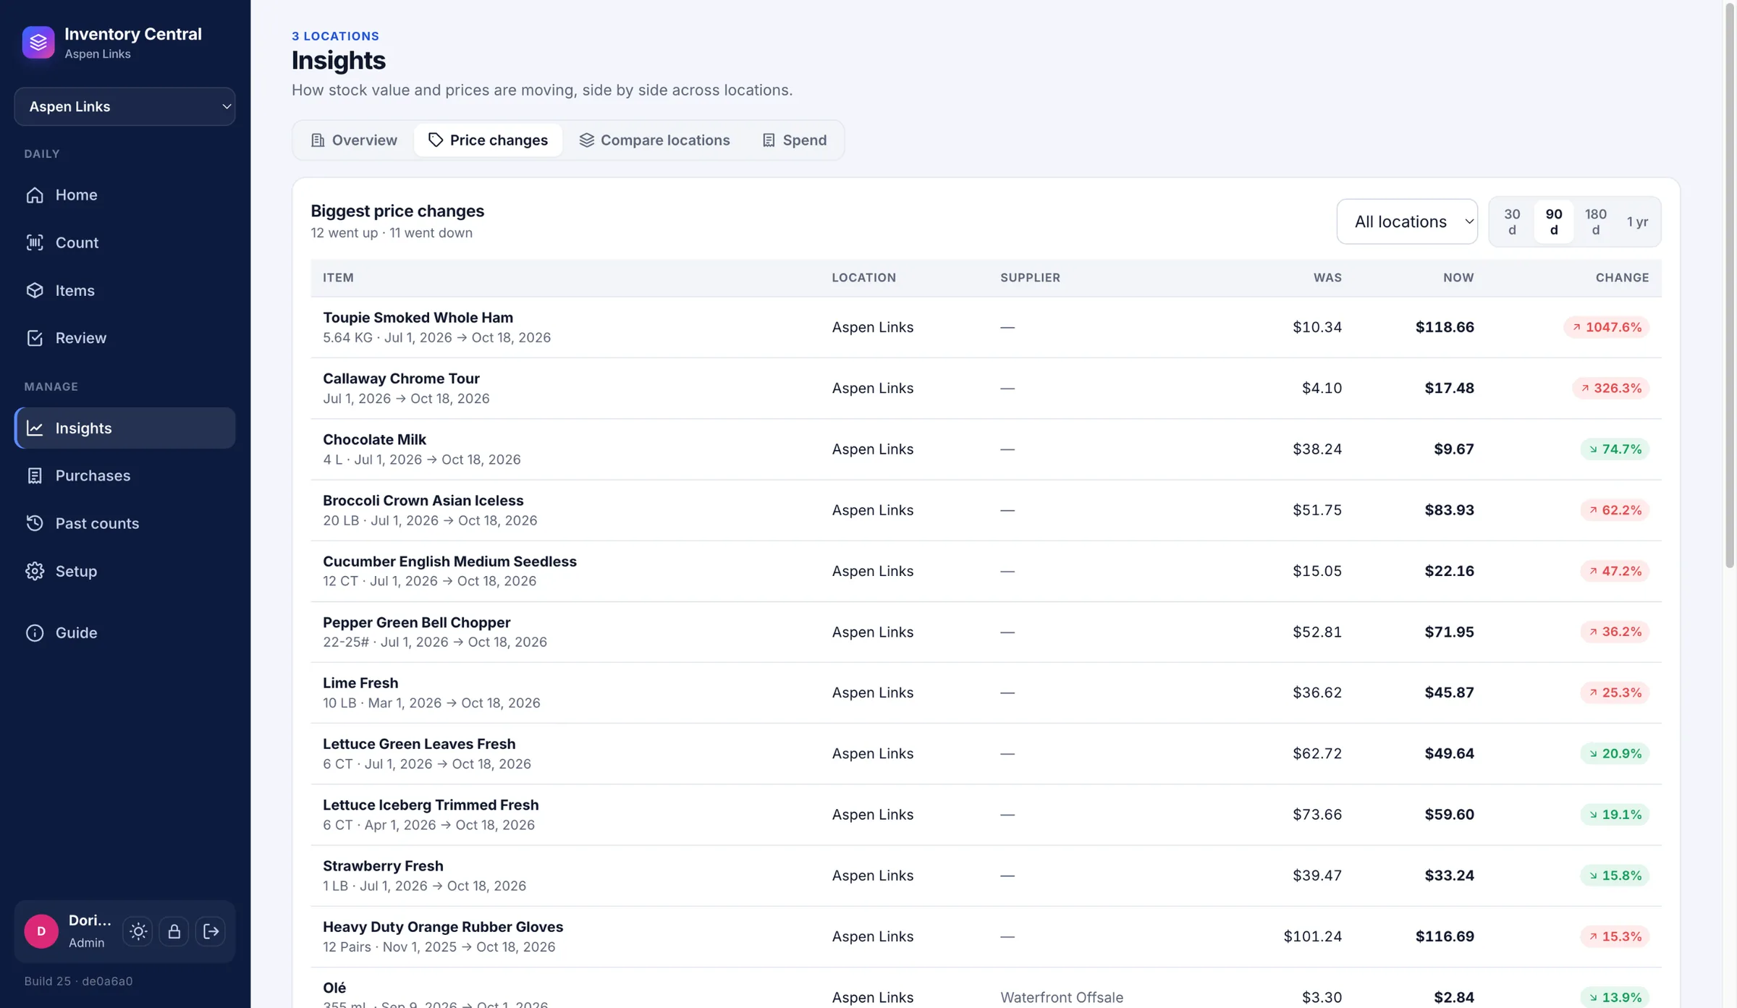Click the ITEM column header
This screenshot has width=1737, height=1008.
pos(338,278)
